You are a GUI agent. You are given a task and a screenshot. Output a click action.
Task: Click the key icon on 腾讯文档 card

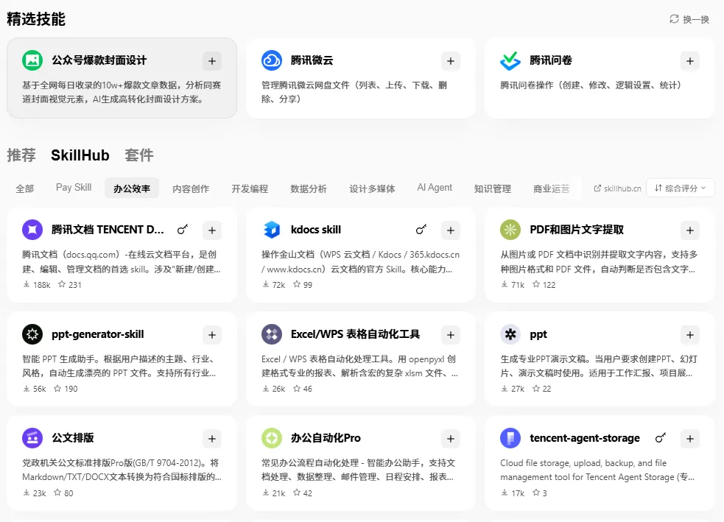pyautogui.click(x=183, y=230)
